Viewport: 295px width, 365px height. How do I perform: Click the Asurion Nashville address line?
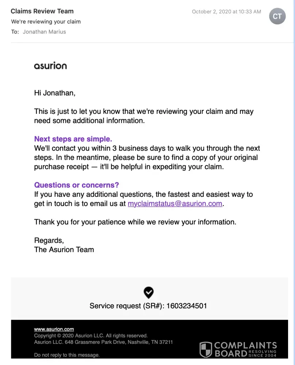coord(103,342)
